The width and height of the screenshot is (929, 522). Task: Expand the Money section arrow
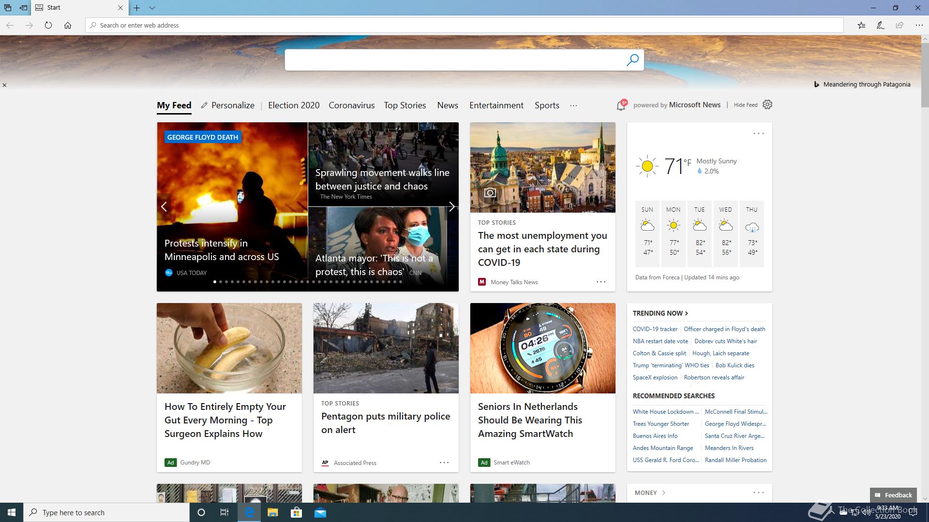point(663,493)
